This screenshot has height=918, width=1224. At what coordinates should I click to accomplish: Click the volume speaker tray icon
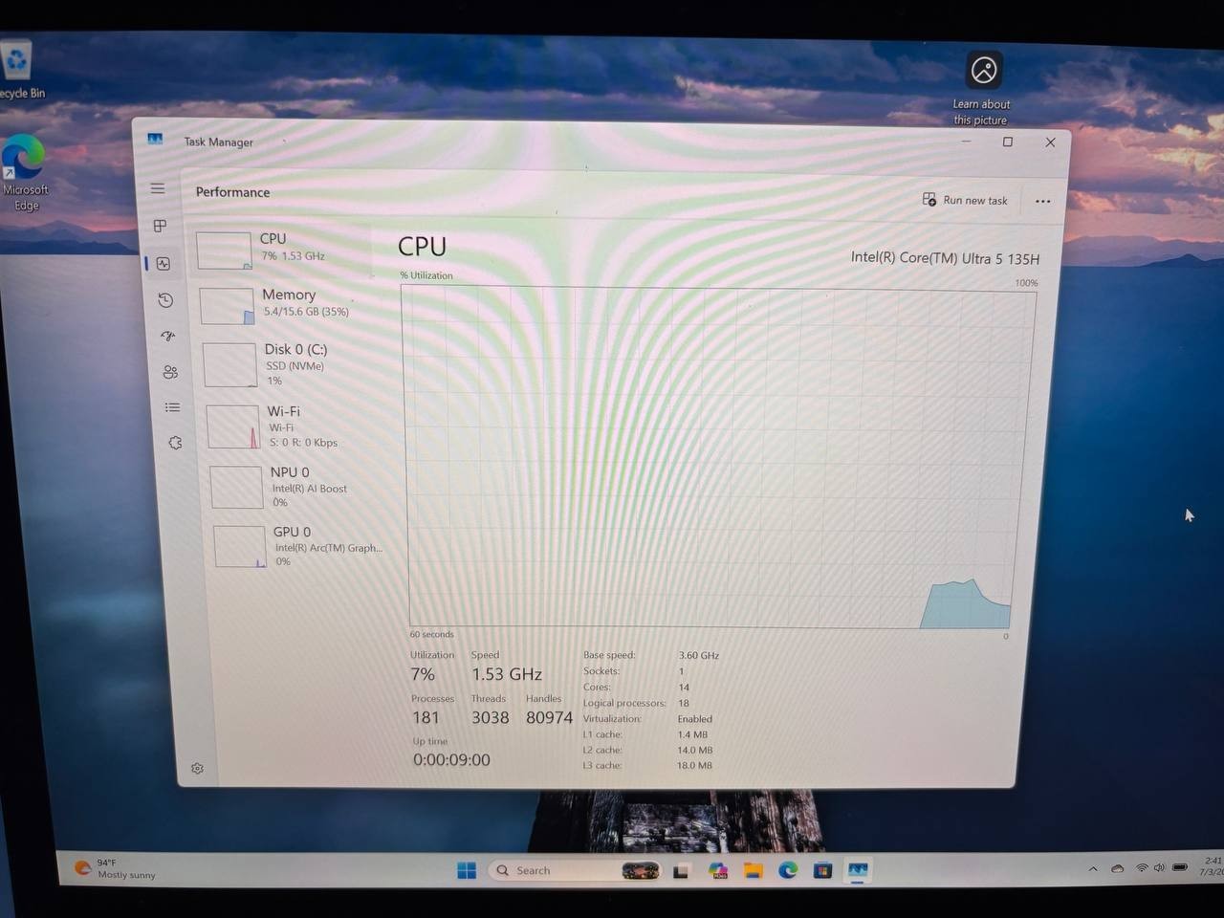pos(1159,867)
